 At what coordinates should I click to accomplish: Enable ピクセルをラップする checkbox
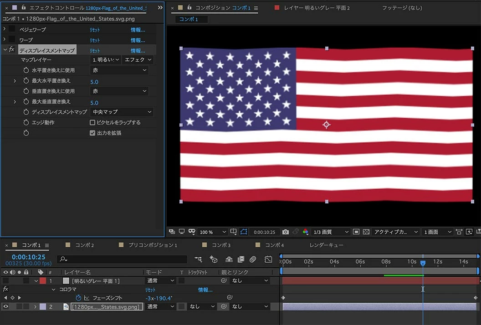(92, 122)
